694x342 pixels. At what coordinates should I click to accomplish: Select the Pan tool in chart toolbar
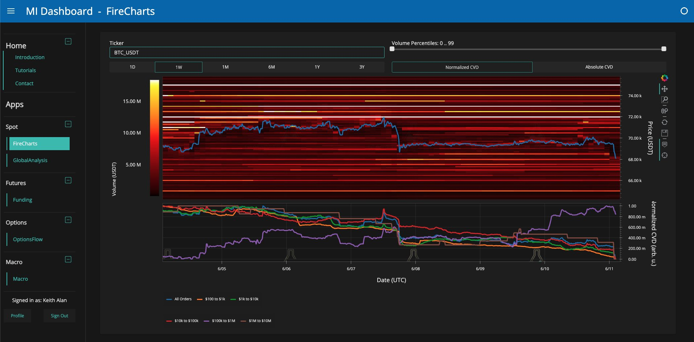pos(664,89)
